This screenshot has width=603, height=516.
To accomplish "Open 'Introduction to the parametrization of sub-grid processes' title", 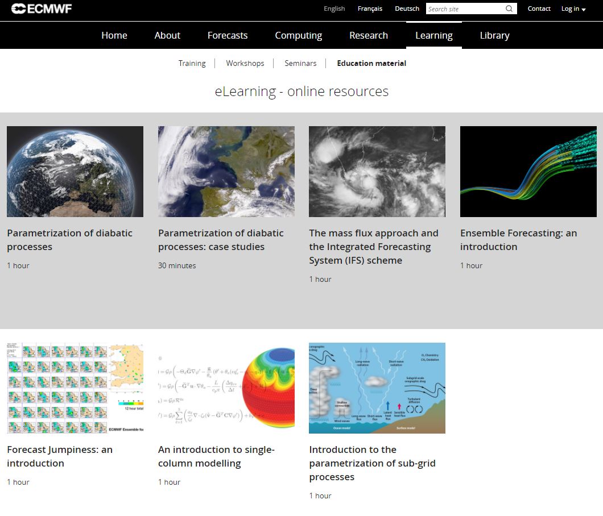I will 372,463.
